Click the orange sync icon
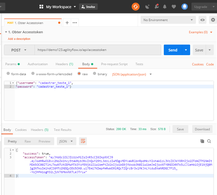 (135, 7)
